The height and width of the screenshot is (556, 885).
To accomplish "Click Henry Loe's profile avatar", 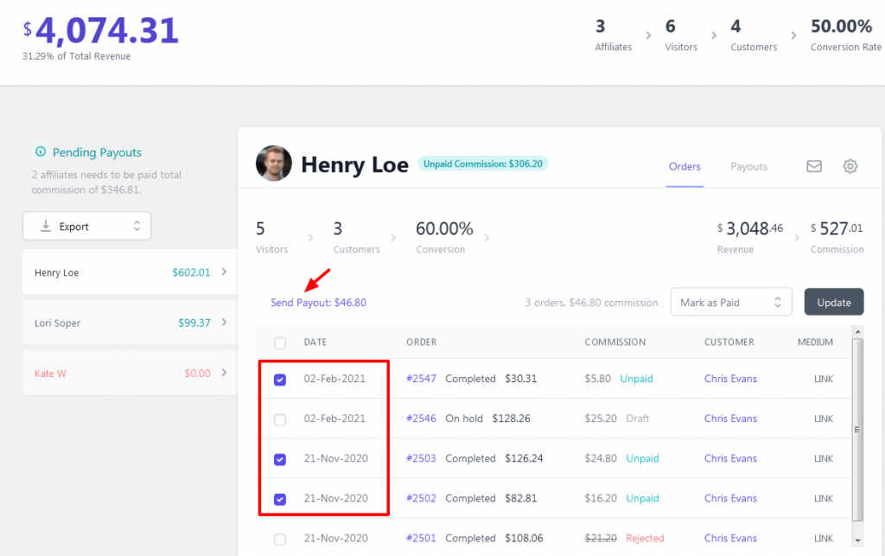I will 274,163.
